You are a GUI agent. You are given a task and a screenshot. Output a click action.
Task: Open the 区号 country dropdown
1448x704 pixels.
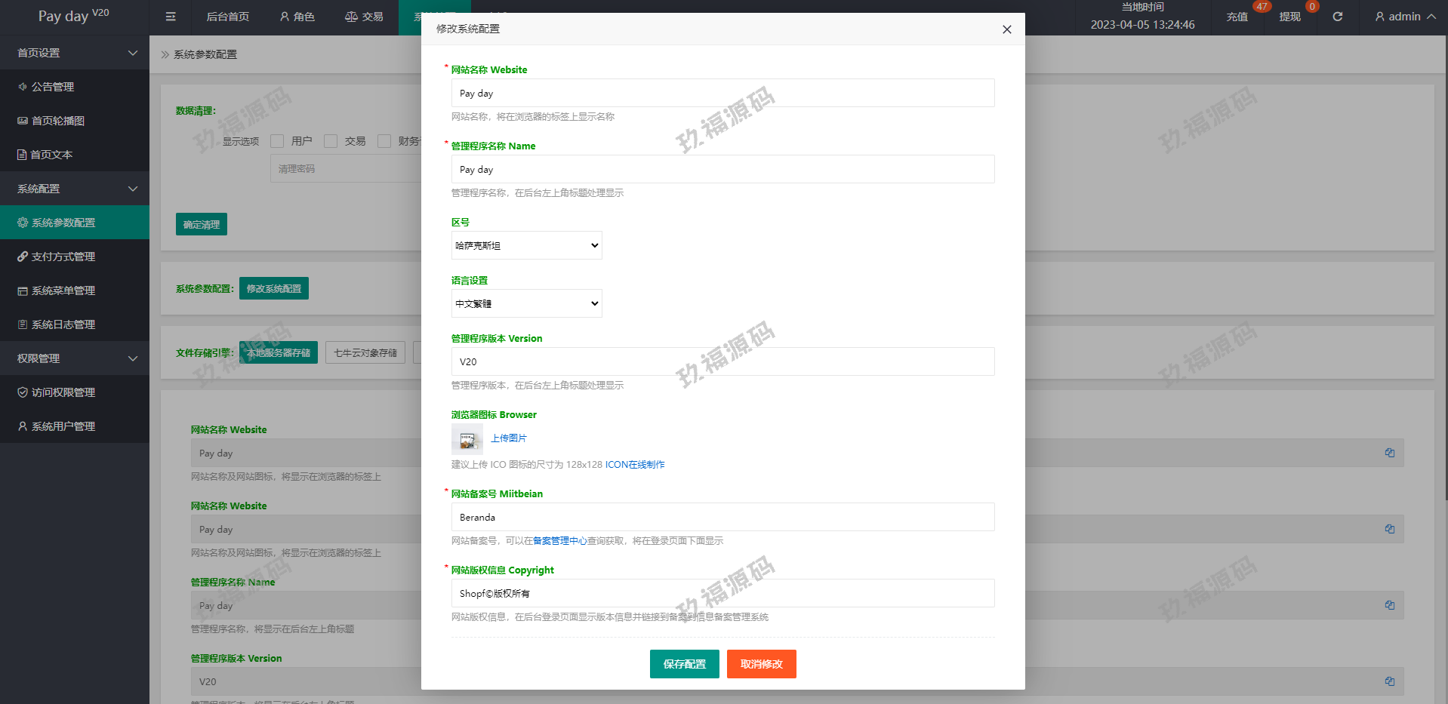(526, 245)
